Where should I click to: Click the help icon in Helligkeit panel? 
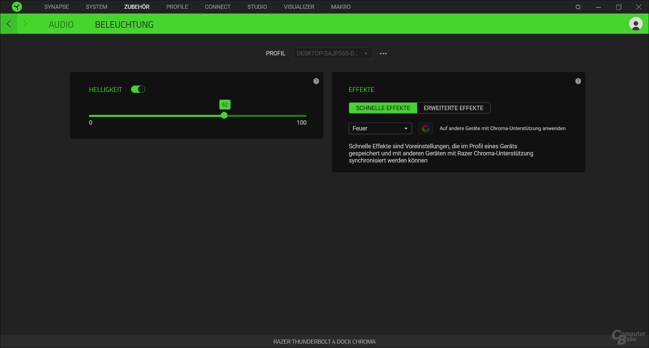(x=316, y=81)
